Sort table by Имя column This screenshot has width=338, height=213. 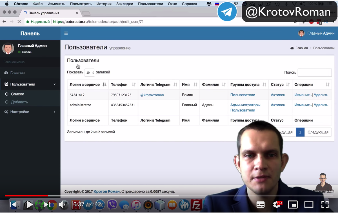coord(190,84)
